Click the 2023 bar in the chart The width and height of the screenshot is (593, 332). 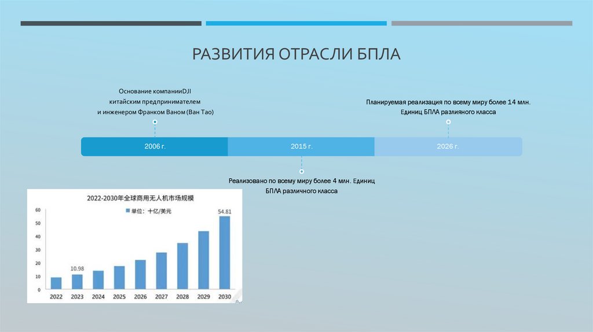tap(77, 282)
